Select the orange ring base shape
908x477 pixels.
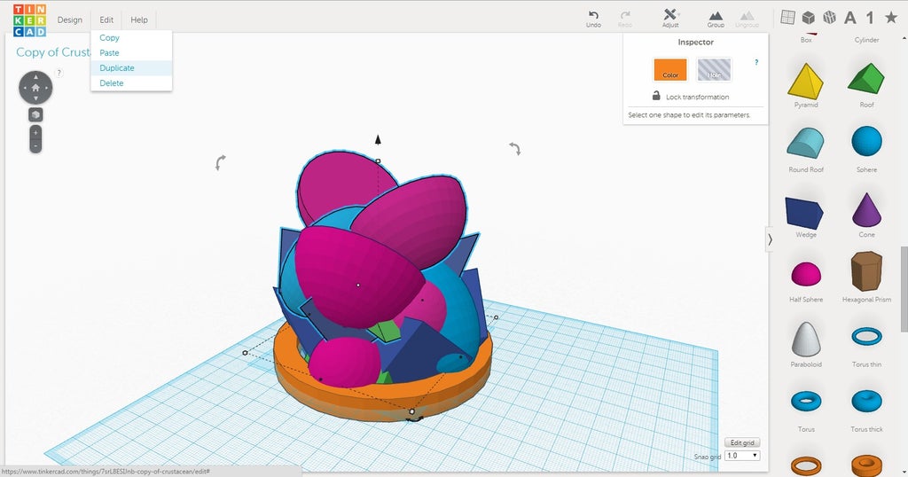(x=382, y=401)
